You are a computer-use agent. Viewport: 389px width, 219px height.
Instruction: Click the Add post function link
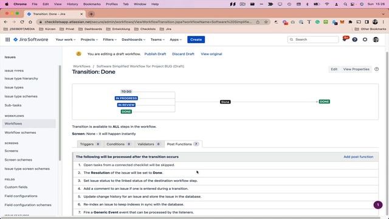point(358,157)
